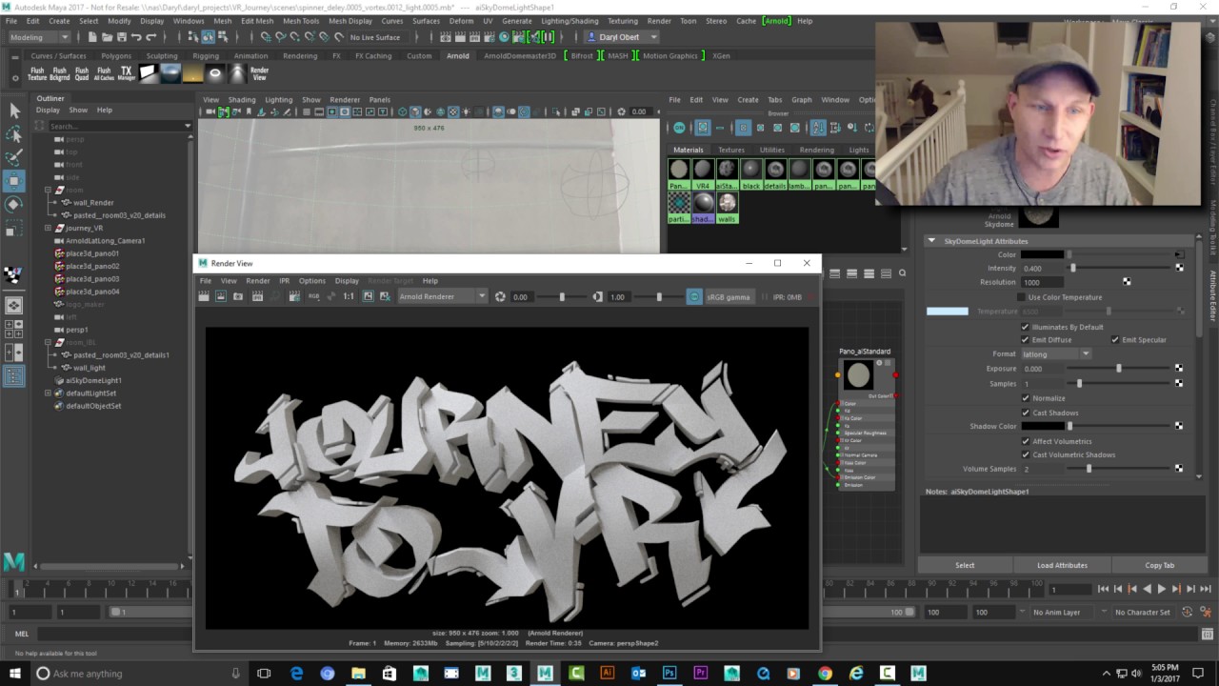The height and width of the screenshot is (686, 1219).
Task: Select ArnoldLatLong_Camera1 in the Outliner
Action: [105, 240]
